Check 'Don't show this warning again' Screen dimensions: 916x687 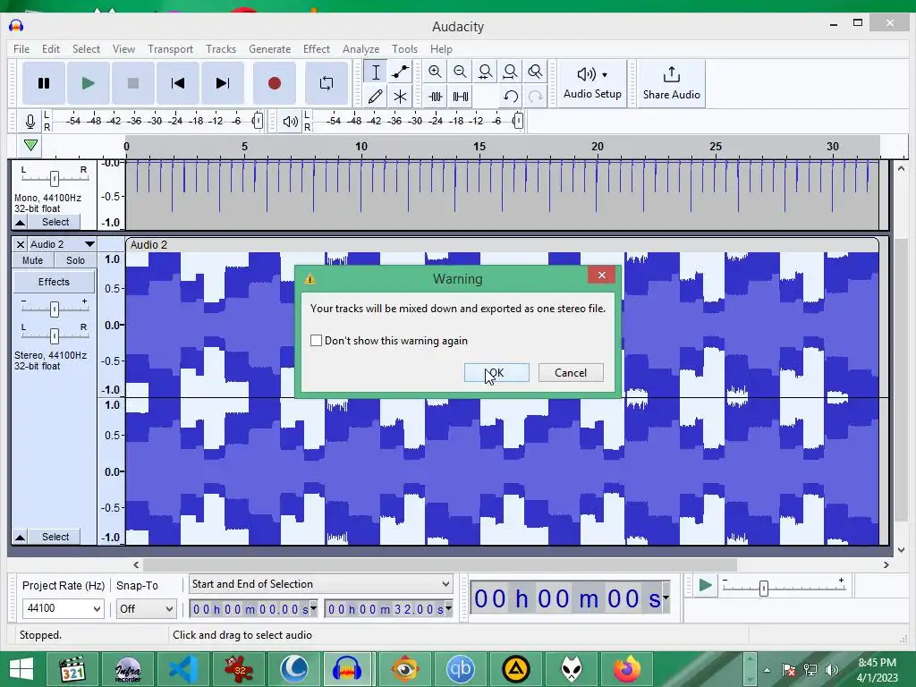point(316,341)
